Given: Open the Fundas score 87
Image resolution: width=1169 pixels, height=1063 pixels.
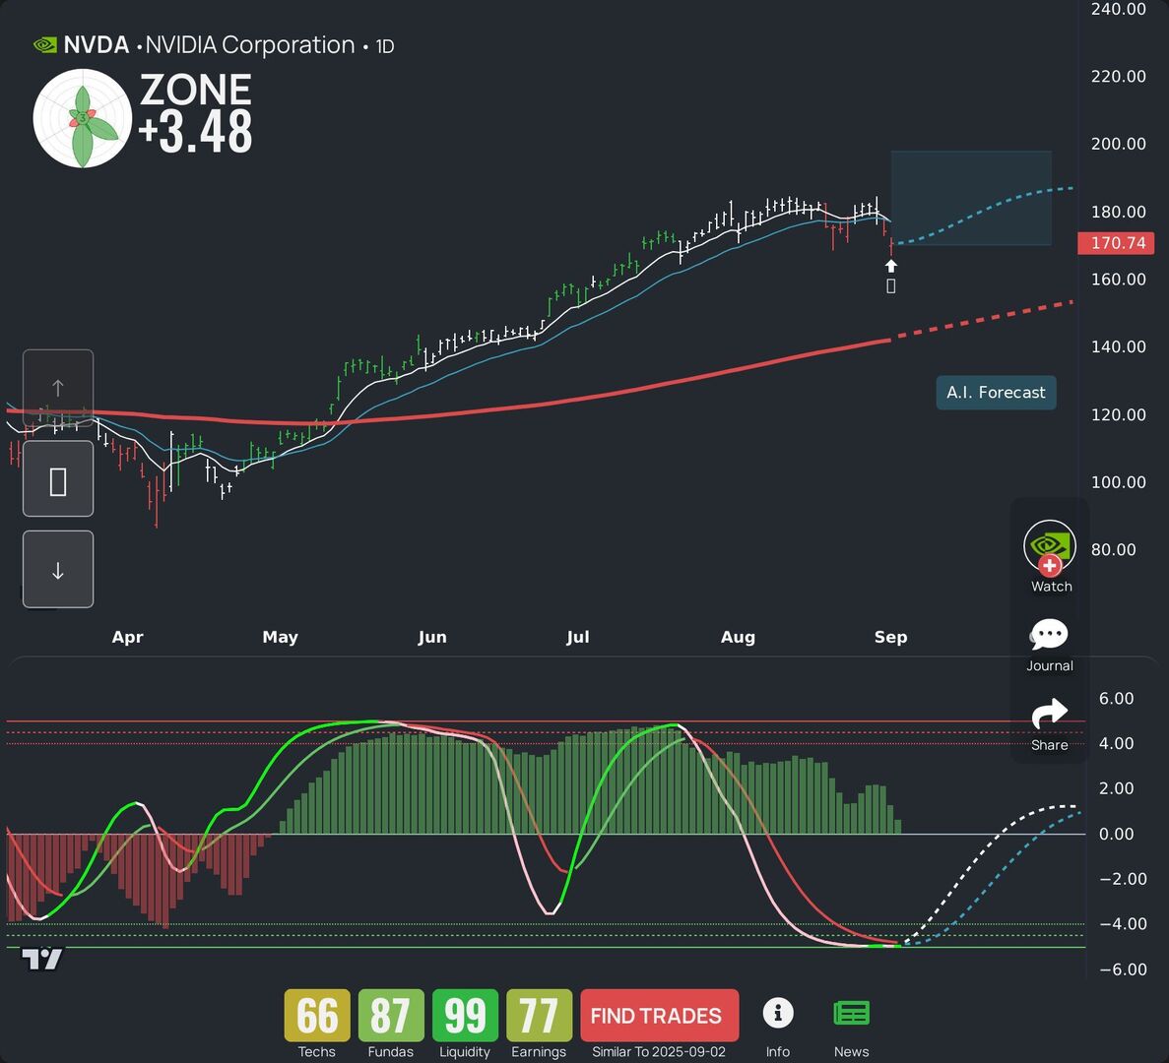Looking at the screenshot, I should point(391,1015).
